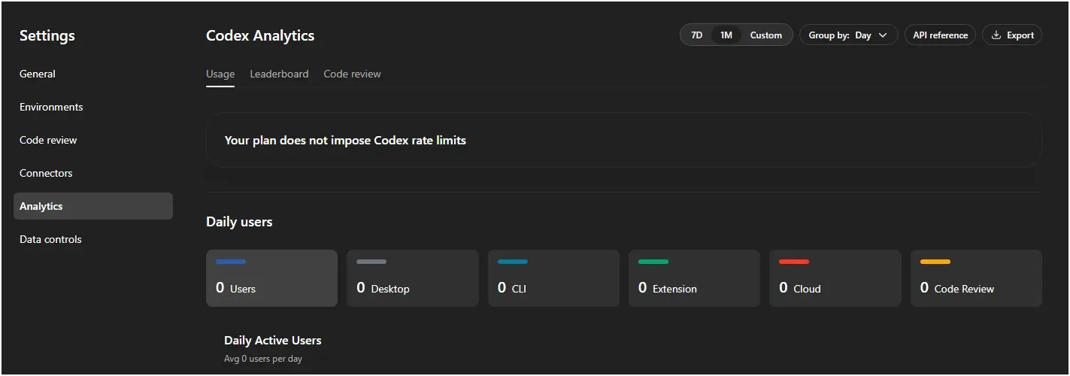This screenshot has height=376, width=1070.
Task: Click the Group by chevron arrow
Action: (x=883, y=35)
